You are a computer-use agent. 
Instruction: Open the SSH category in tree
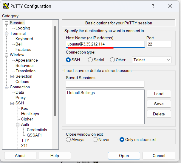(20, 103)
